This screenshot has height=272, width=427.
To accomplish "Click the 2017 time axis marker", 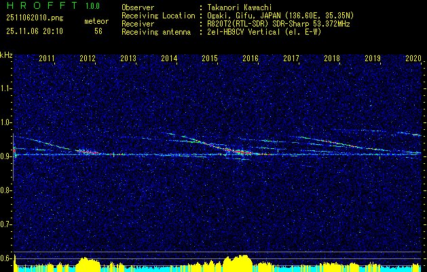I will coord(291,58).
